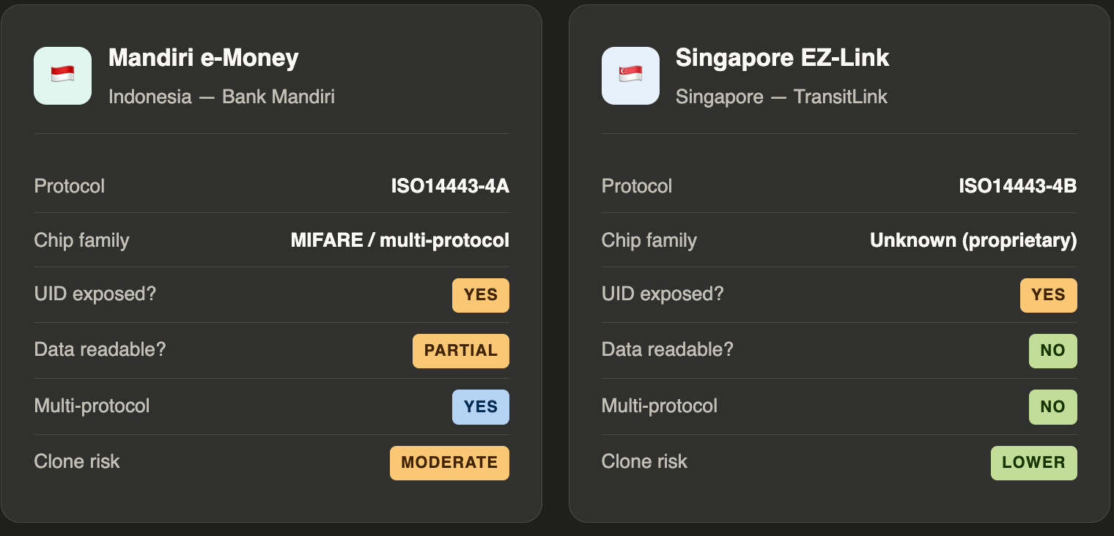This screenshot has height=536, width=1114.
Task: Click the YES badge for Mandiri UID exposed
Action: point(481,295)
